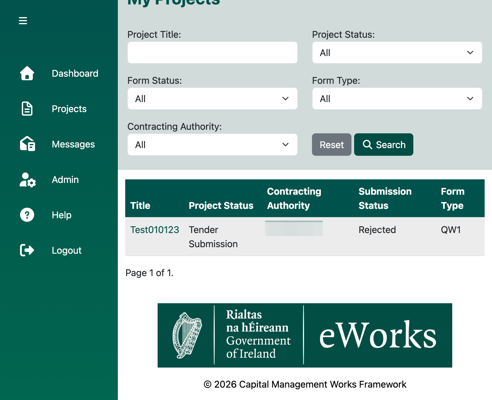Click the Capital Management Works Framework copyright text
The width and height of the screenshot is (492, 400).
point(305,384)
